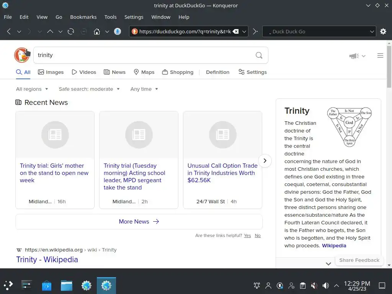Open the toolbar settings gear
The height and width of the screenshot is (294, 392).
click(383, 31)
